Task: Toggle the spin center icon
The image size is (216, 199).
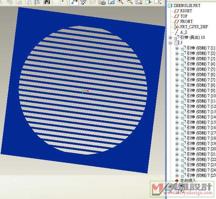Action: [x=74, y=2]
